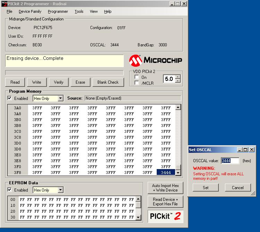Open the View menu

[94, 11]
